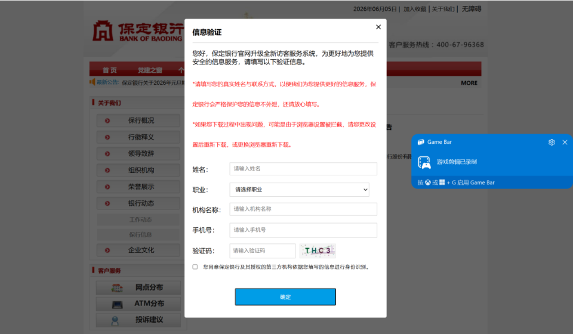The image size is (573, 334).
Task: Open the 领导致辞 sidebar item
Action: click(x=138, y=154)
